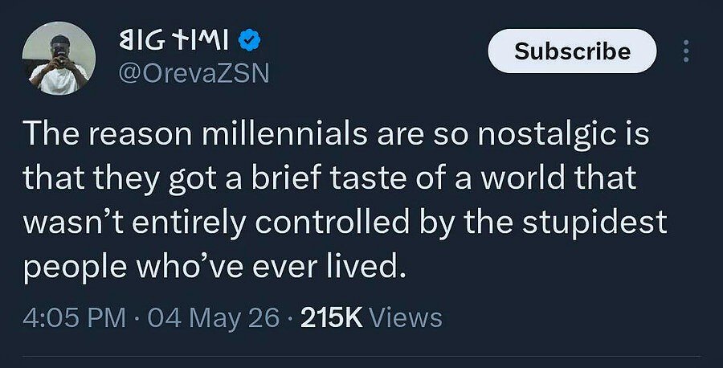Viewport: 723px width, 368px height.
Task: Open the @OrevaZSN handle link
Action: point(194,74)
